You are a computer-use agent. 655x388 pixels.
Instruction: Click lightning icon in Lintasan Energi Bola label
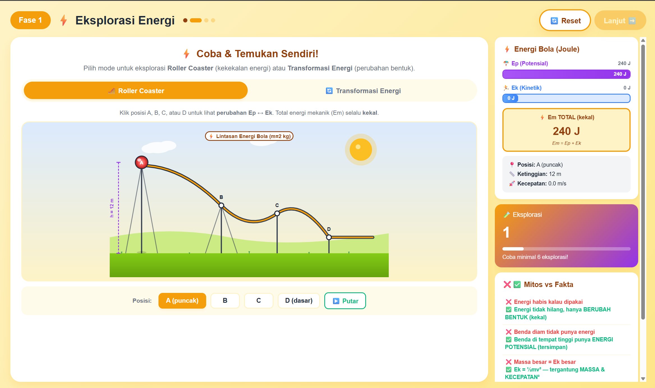tap(211, 136)
